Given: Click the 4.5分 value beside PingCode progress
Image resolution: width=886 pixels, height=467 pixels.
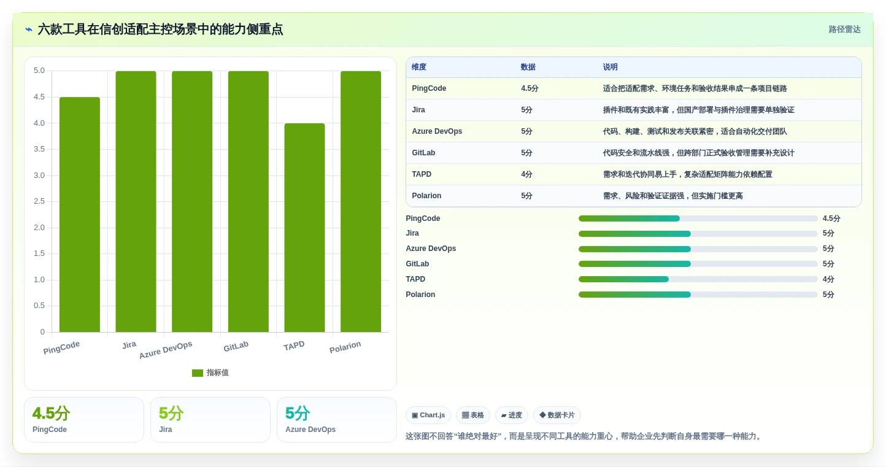Looking at the screenshot, I should pyautogui.click(x=831, y=218).
